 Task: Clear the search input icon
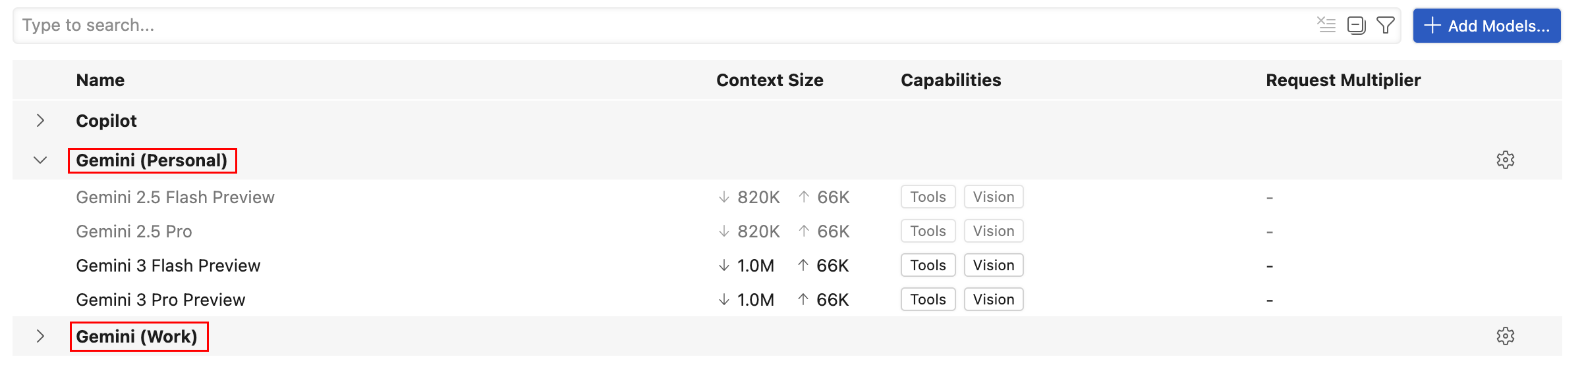coord(1326,25)
